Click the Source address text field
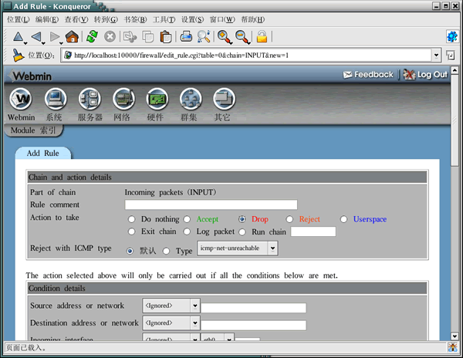The image size is (463, 358). [x=253, y=308]
